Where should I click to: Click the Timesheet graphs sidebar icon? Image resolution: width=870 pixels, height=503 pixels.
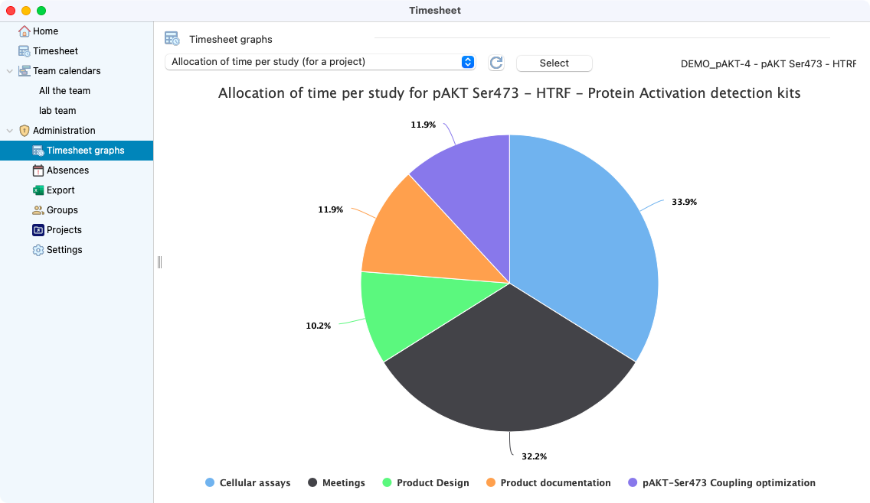click(38, 151)
